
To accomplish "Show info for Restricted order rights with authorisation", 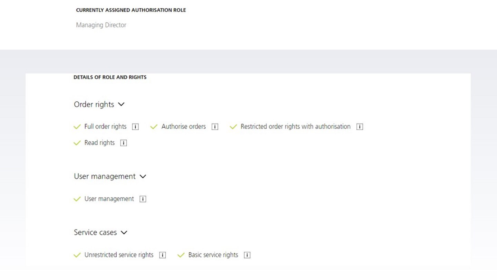I will click(x=360, y=127).
